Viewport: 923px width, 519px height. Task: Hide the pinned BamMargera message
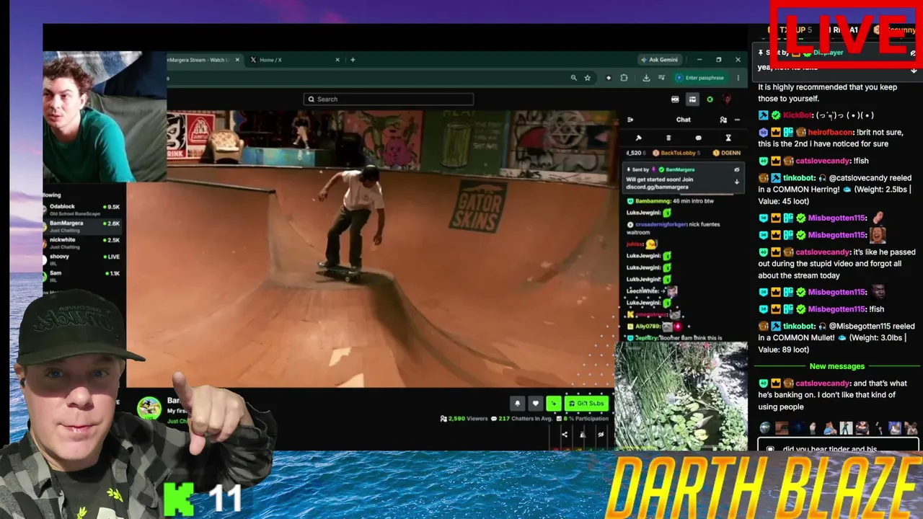pos(736,169)
